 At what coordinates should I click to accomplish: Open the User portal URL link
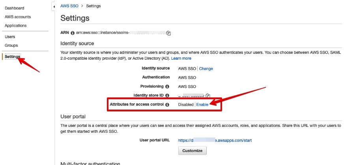click(x=215, y=140)
